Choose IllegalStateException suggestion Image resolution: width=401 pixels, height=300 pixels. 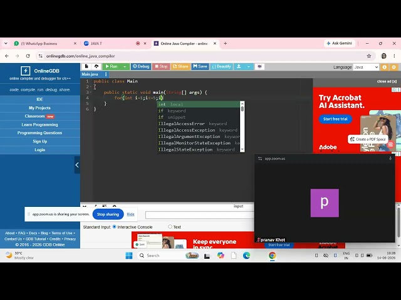coord(199,149)
